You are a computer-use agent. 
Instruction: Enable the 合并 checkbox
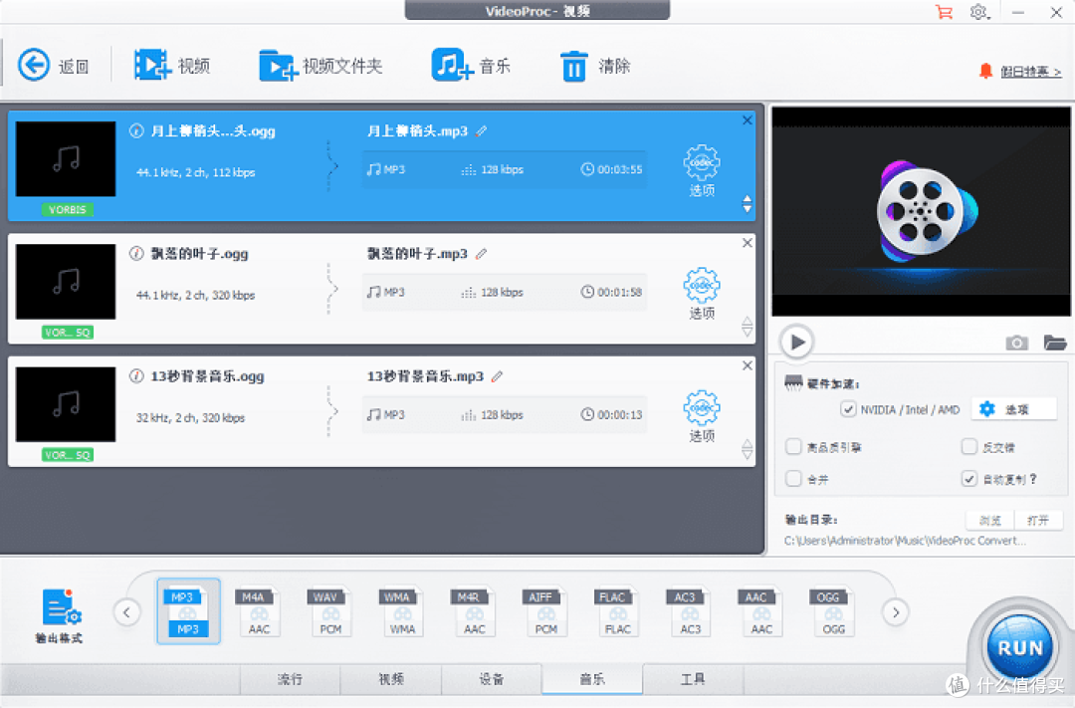(793, 478)
